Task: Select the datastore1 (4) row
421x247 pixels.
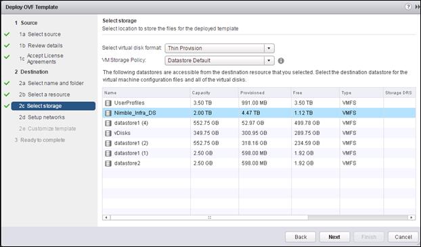Action: [x=259, y=123]
